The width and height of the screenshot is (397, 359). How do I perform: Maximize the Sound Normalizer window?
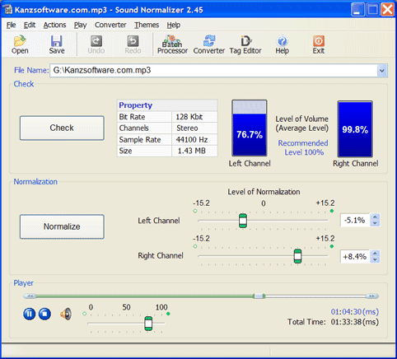[372, 10]
